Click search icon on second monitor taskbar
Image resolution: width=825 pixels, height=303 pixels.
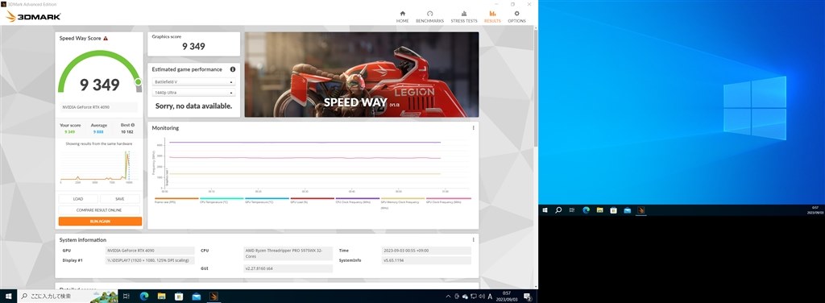[558, 210]
